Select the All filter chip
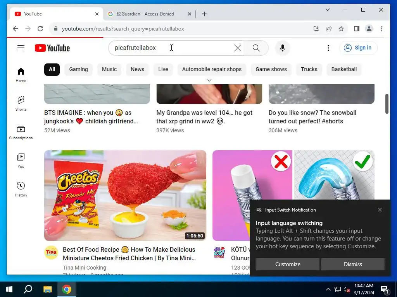This screenshot has width=397, height=297. [x=52, y=70]
